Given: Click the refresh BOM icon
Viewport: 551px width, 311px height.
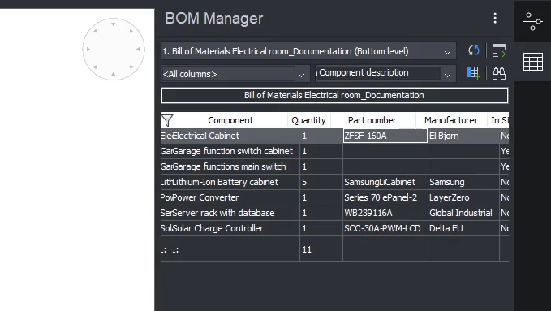Looking at the screenshot, I should click(473, 50).
